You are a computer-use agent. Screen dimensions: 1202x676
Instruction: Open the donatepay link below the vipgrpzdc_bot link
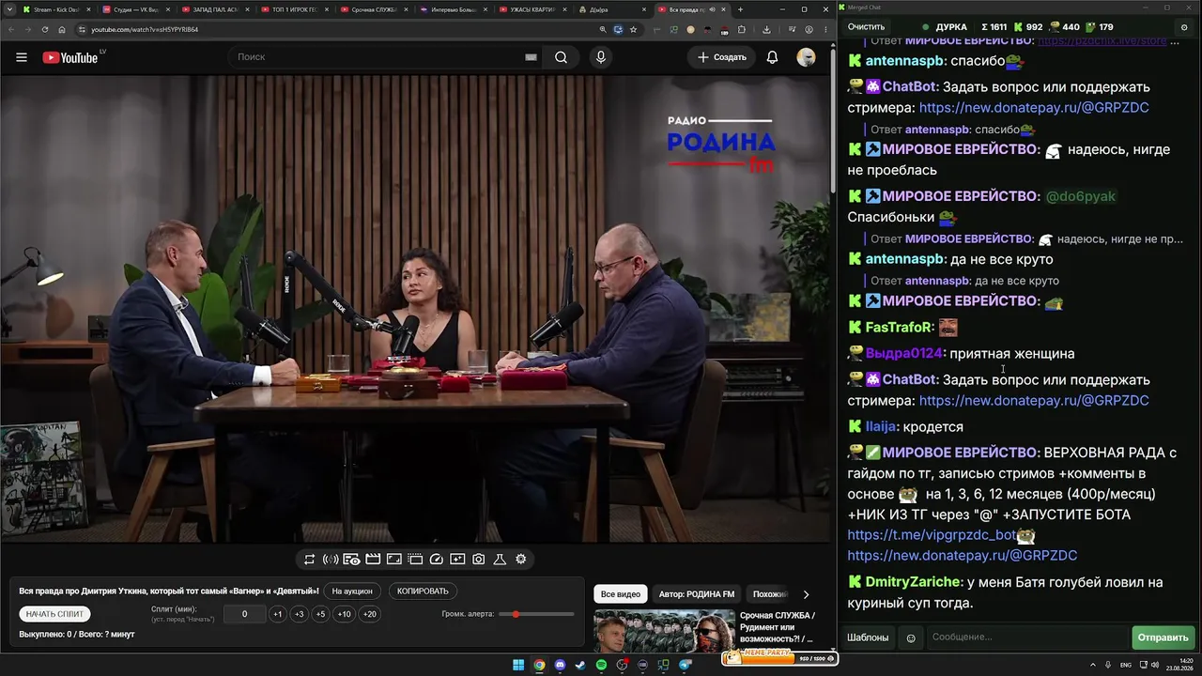(x=963, y=556)
